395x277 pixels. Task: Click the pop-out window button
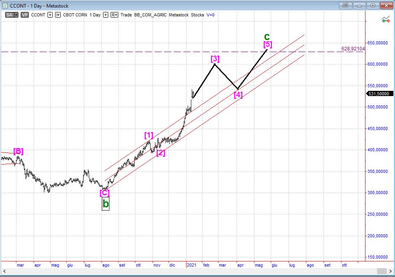[x=345, y=5]
